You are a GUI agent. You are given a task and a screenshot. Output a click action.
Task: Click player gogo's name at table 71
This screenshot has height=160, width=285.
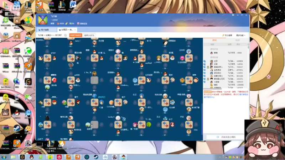53,53
